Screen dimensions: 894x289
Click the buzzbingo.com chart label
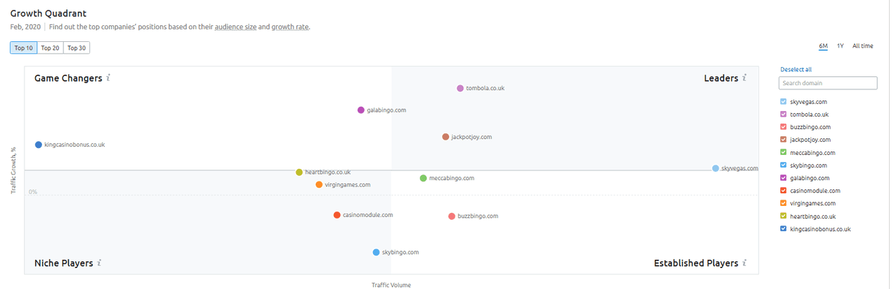click(x=478, y=216)
